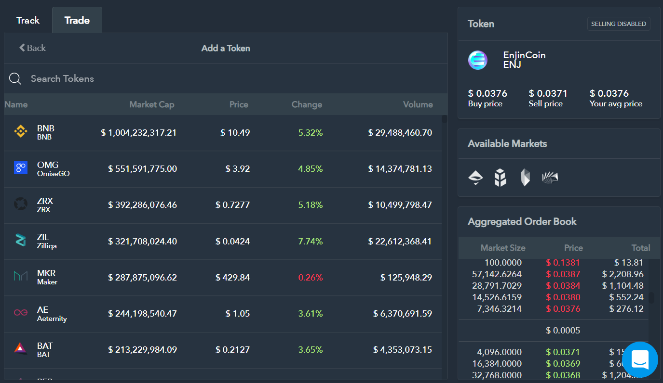Click AE price $ 1.05
The height and width of the screenshot is (383, 663).
(238, 314)
